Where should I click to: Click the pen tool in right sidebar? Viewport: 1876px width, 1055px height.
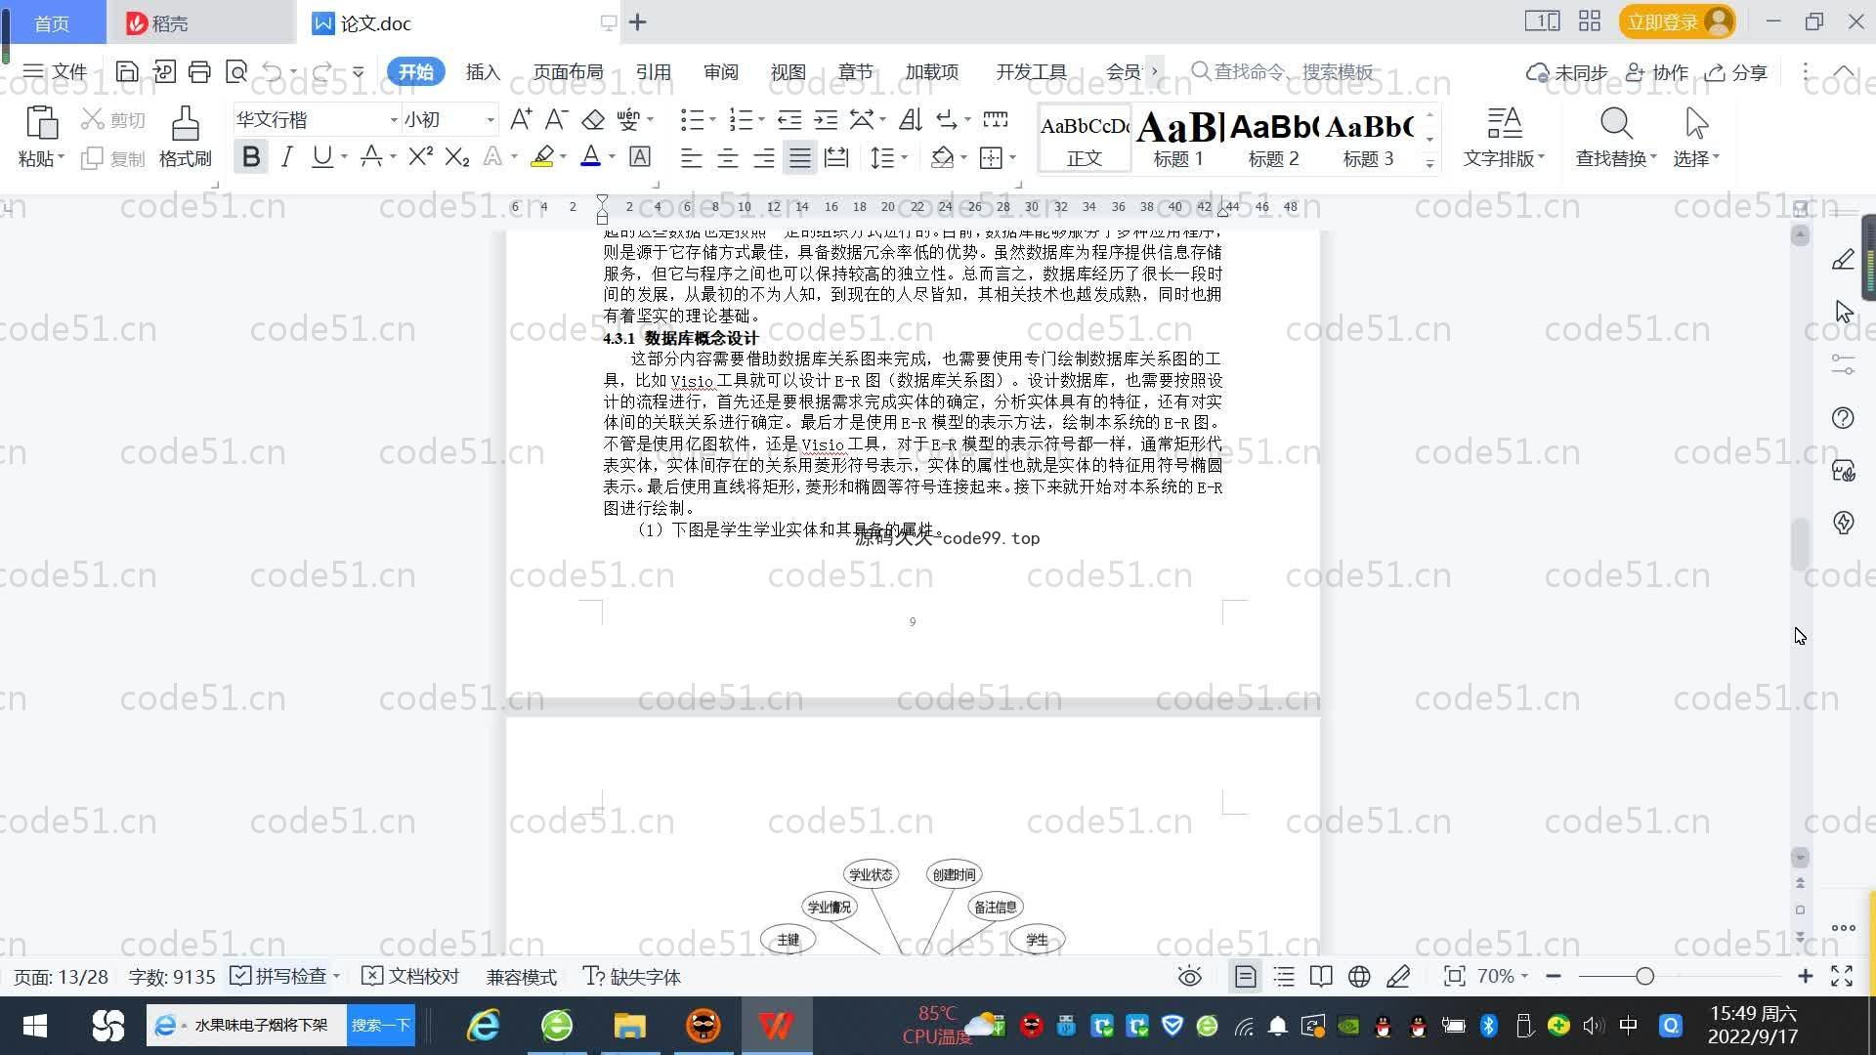[x=1843, y=260]
